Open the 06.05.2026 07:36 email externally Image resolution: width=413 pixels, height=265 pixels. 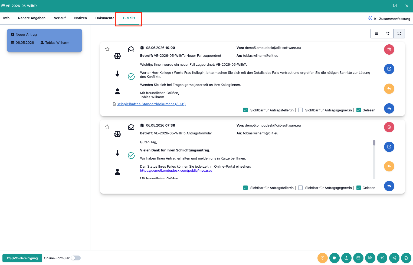click(389, 147)
